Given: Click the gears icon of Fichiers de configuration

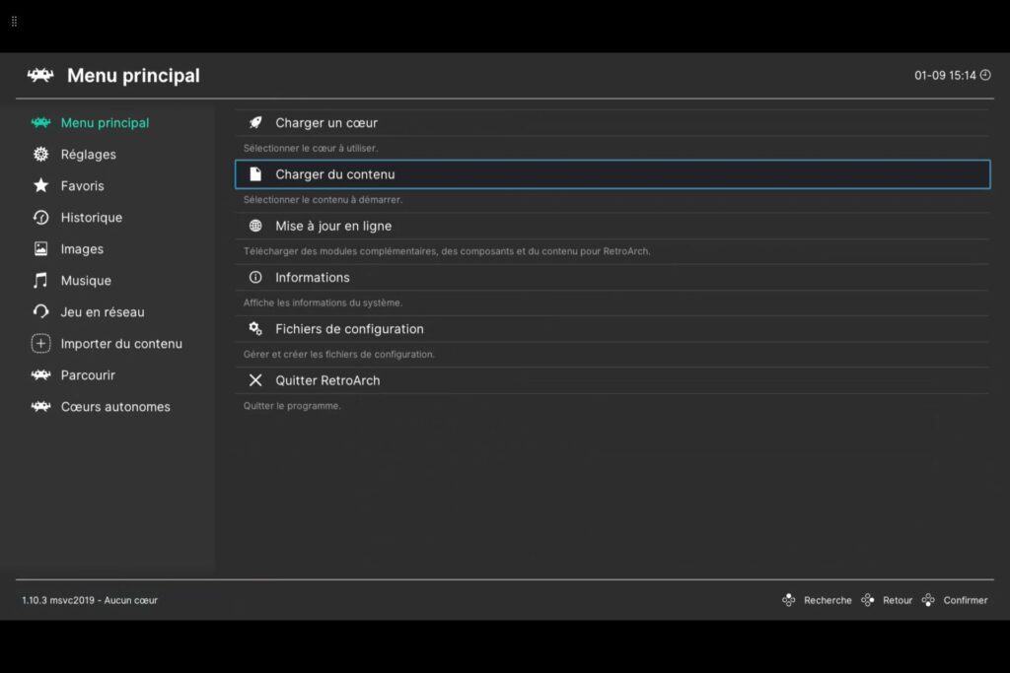Looking at the screenshot, I should tap(255, 329).
